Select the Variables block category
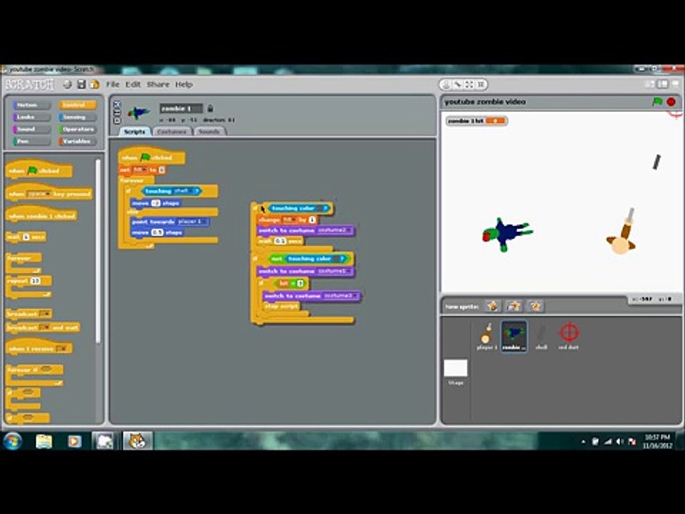 coord(77,141)
